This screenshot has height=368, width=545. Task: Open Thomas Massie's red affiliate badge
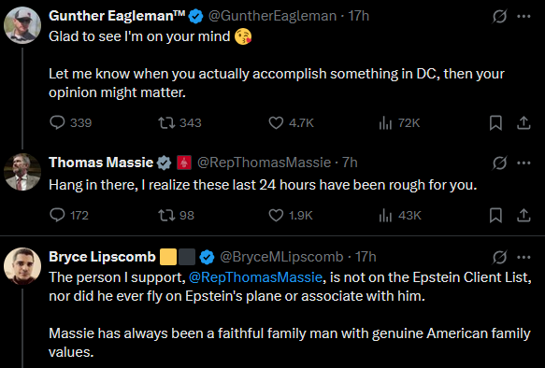coord(184,163)
